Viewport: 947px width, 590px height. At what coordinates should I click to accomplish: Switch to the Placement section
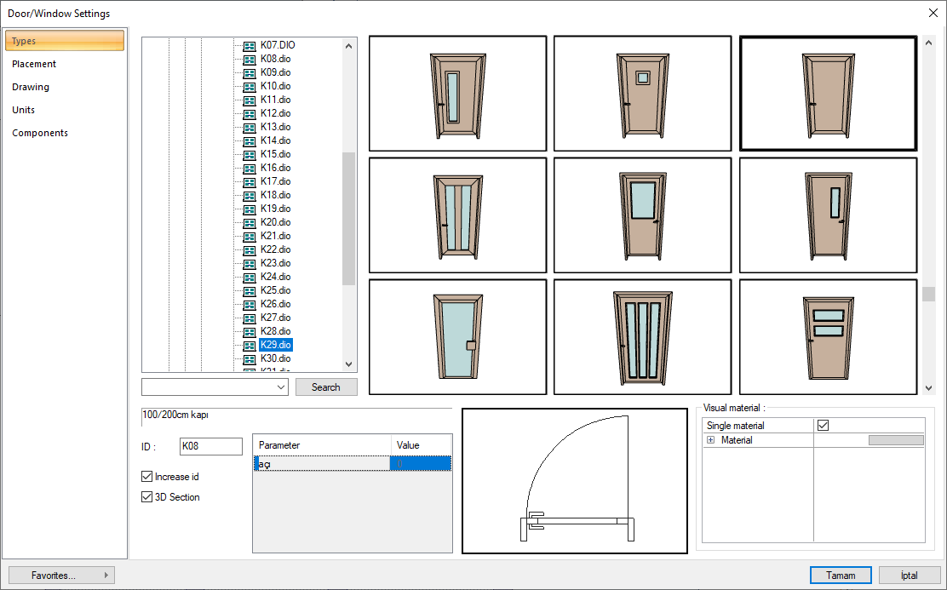[x=34, y=64]
